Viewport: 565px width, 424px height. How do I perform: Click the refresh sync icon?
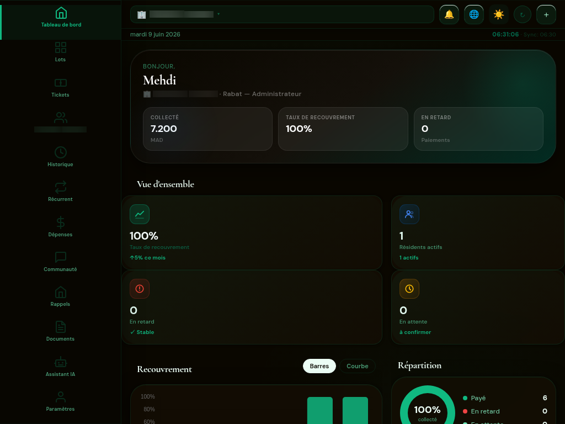[523, 15]
